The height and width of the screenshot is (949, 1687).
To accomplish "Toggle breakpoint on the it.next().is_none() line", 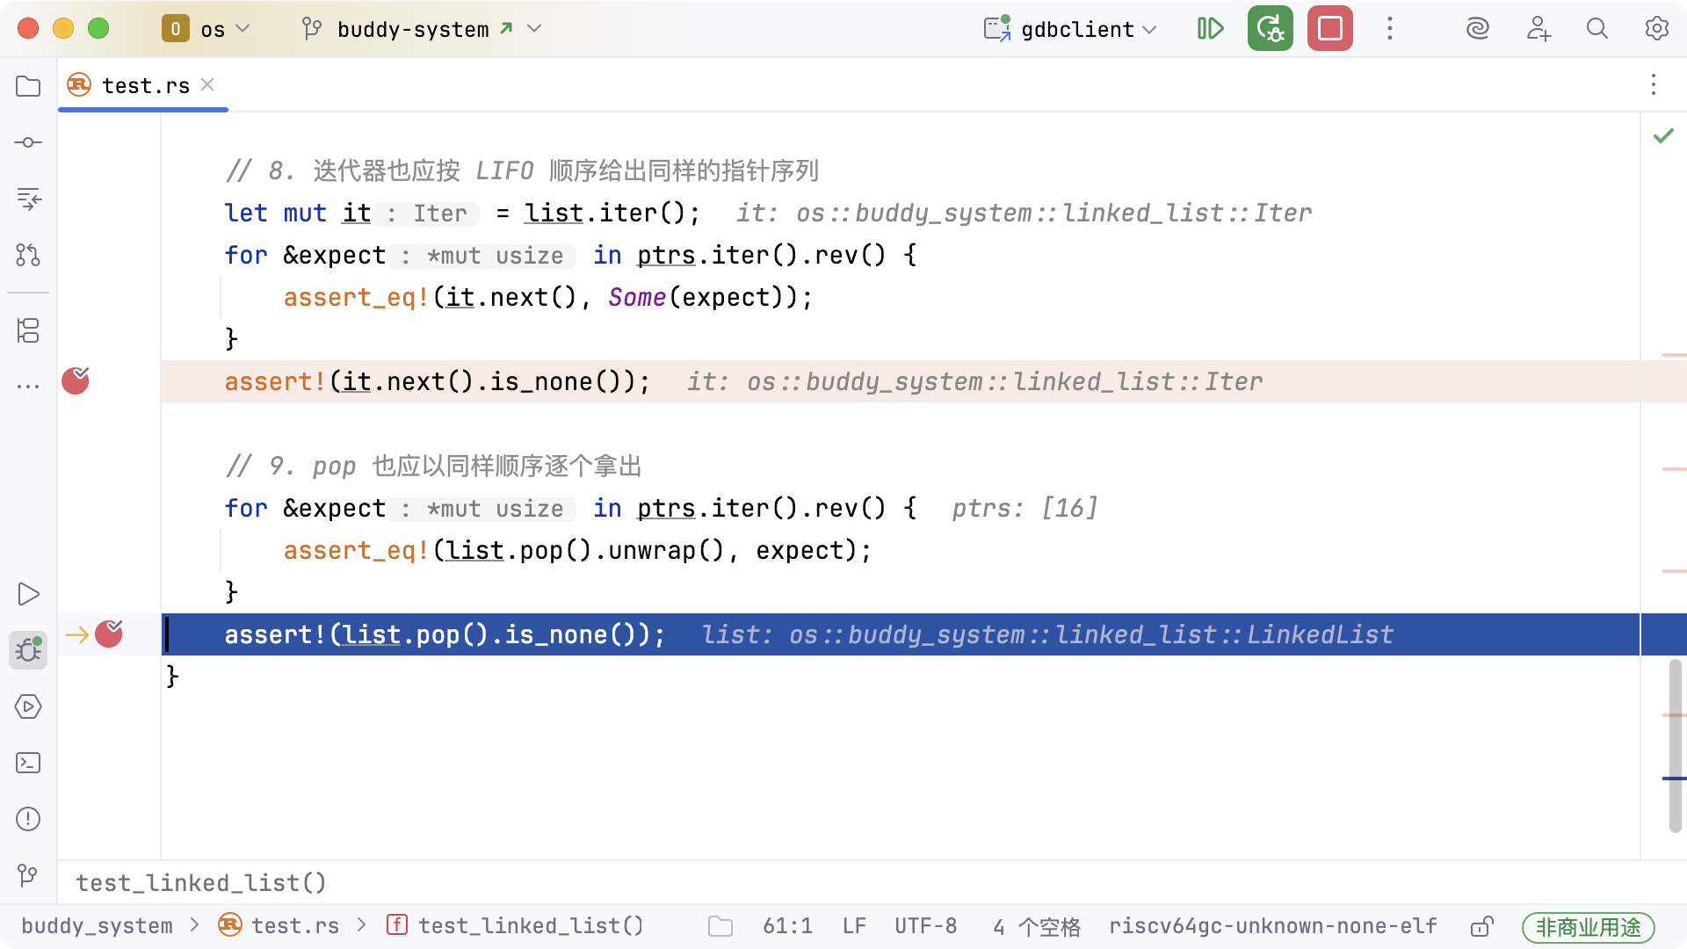I will [x=76, y=381].
